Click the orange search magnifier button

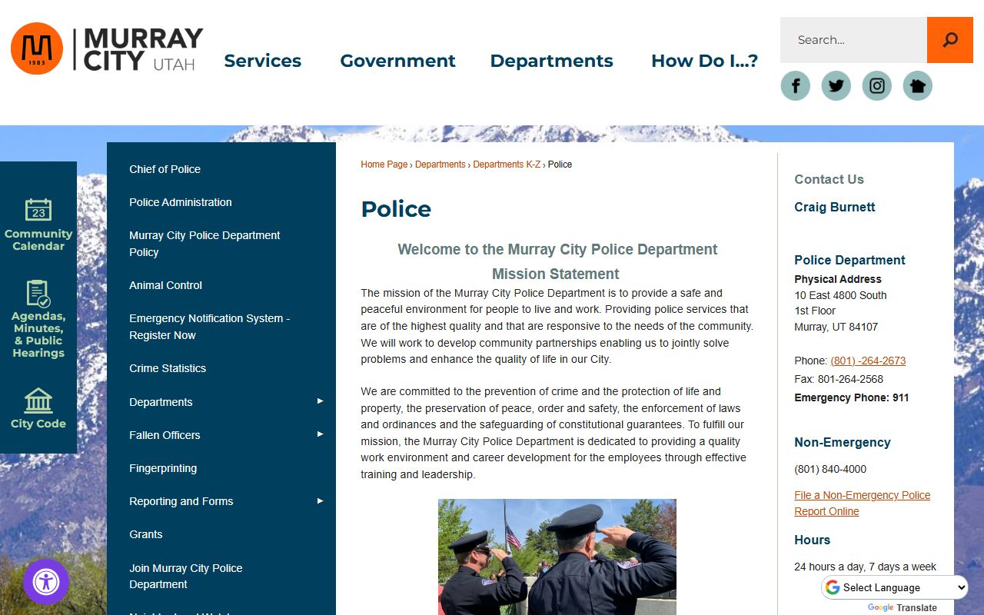tap(950, 40)
